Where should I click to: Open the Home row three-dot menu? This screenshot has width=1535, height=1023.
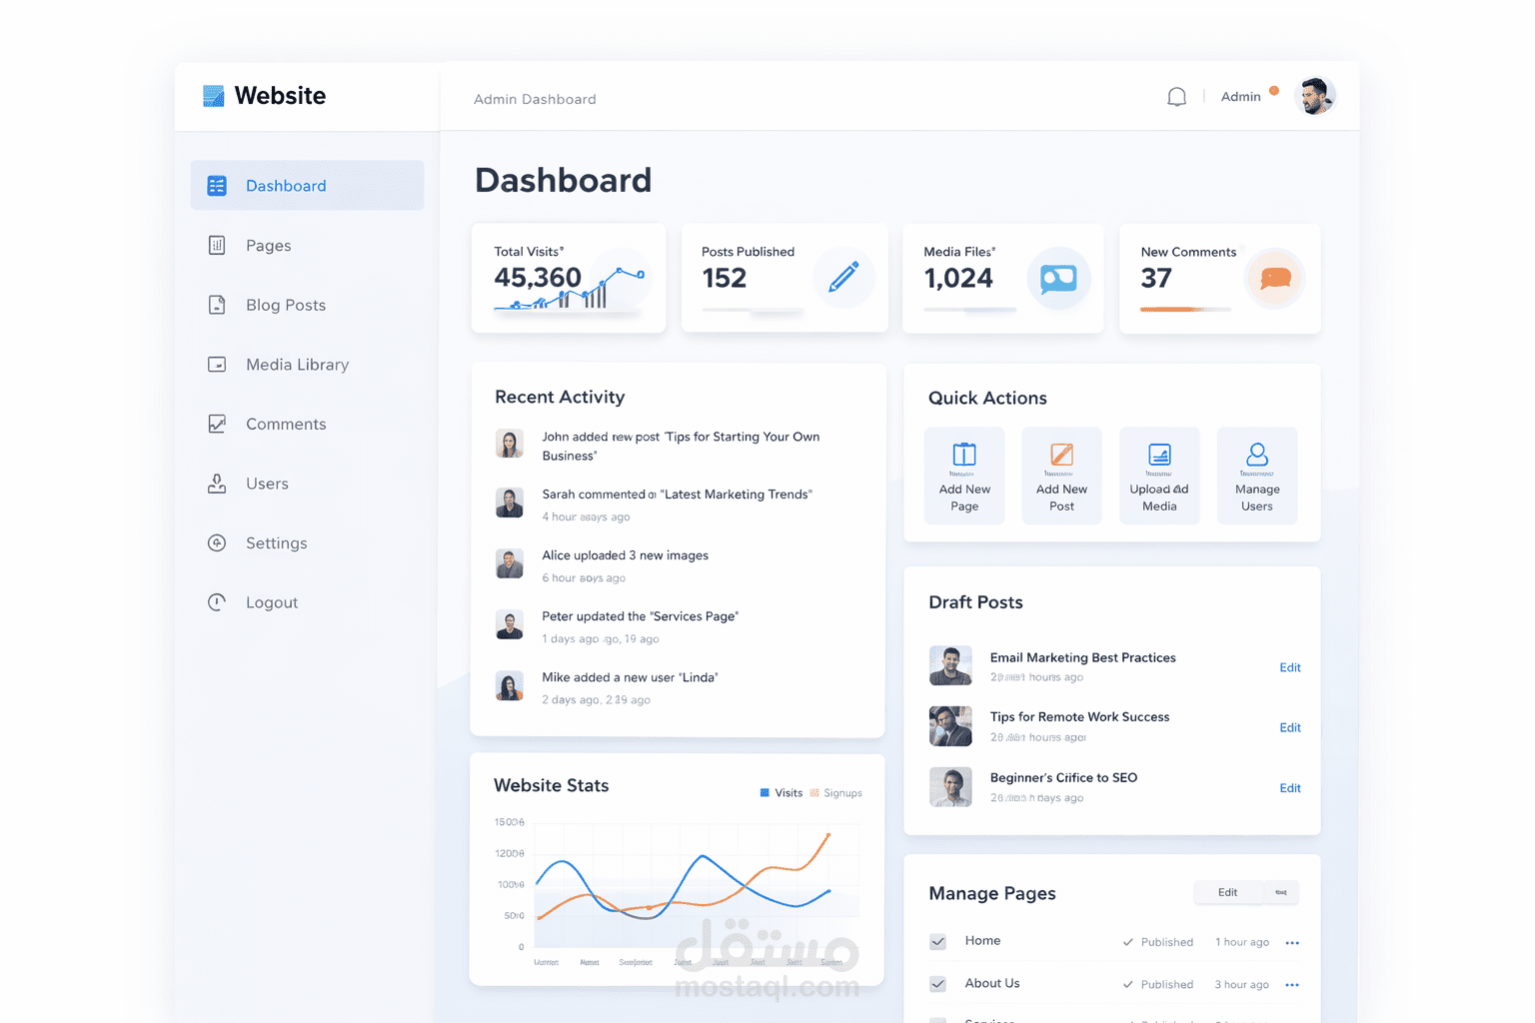coord(1292,943)
